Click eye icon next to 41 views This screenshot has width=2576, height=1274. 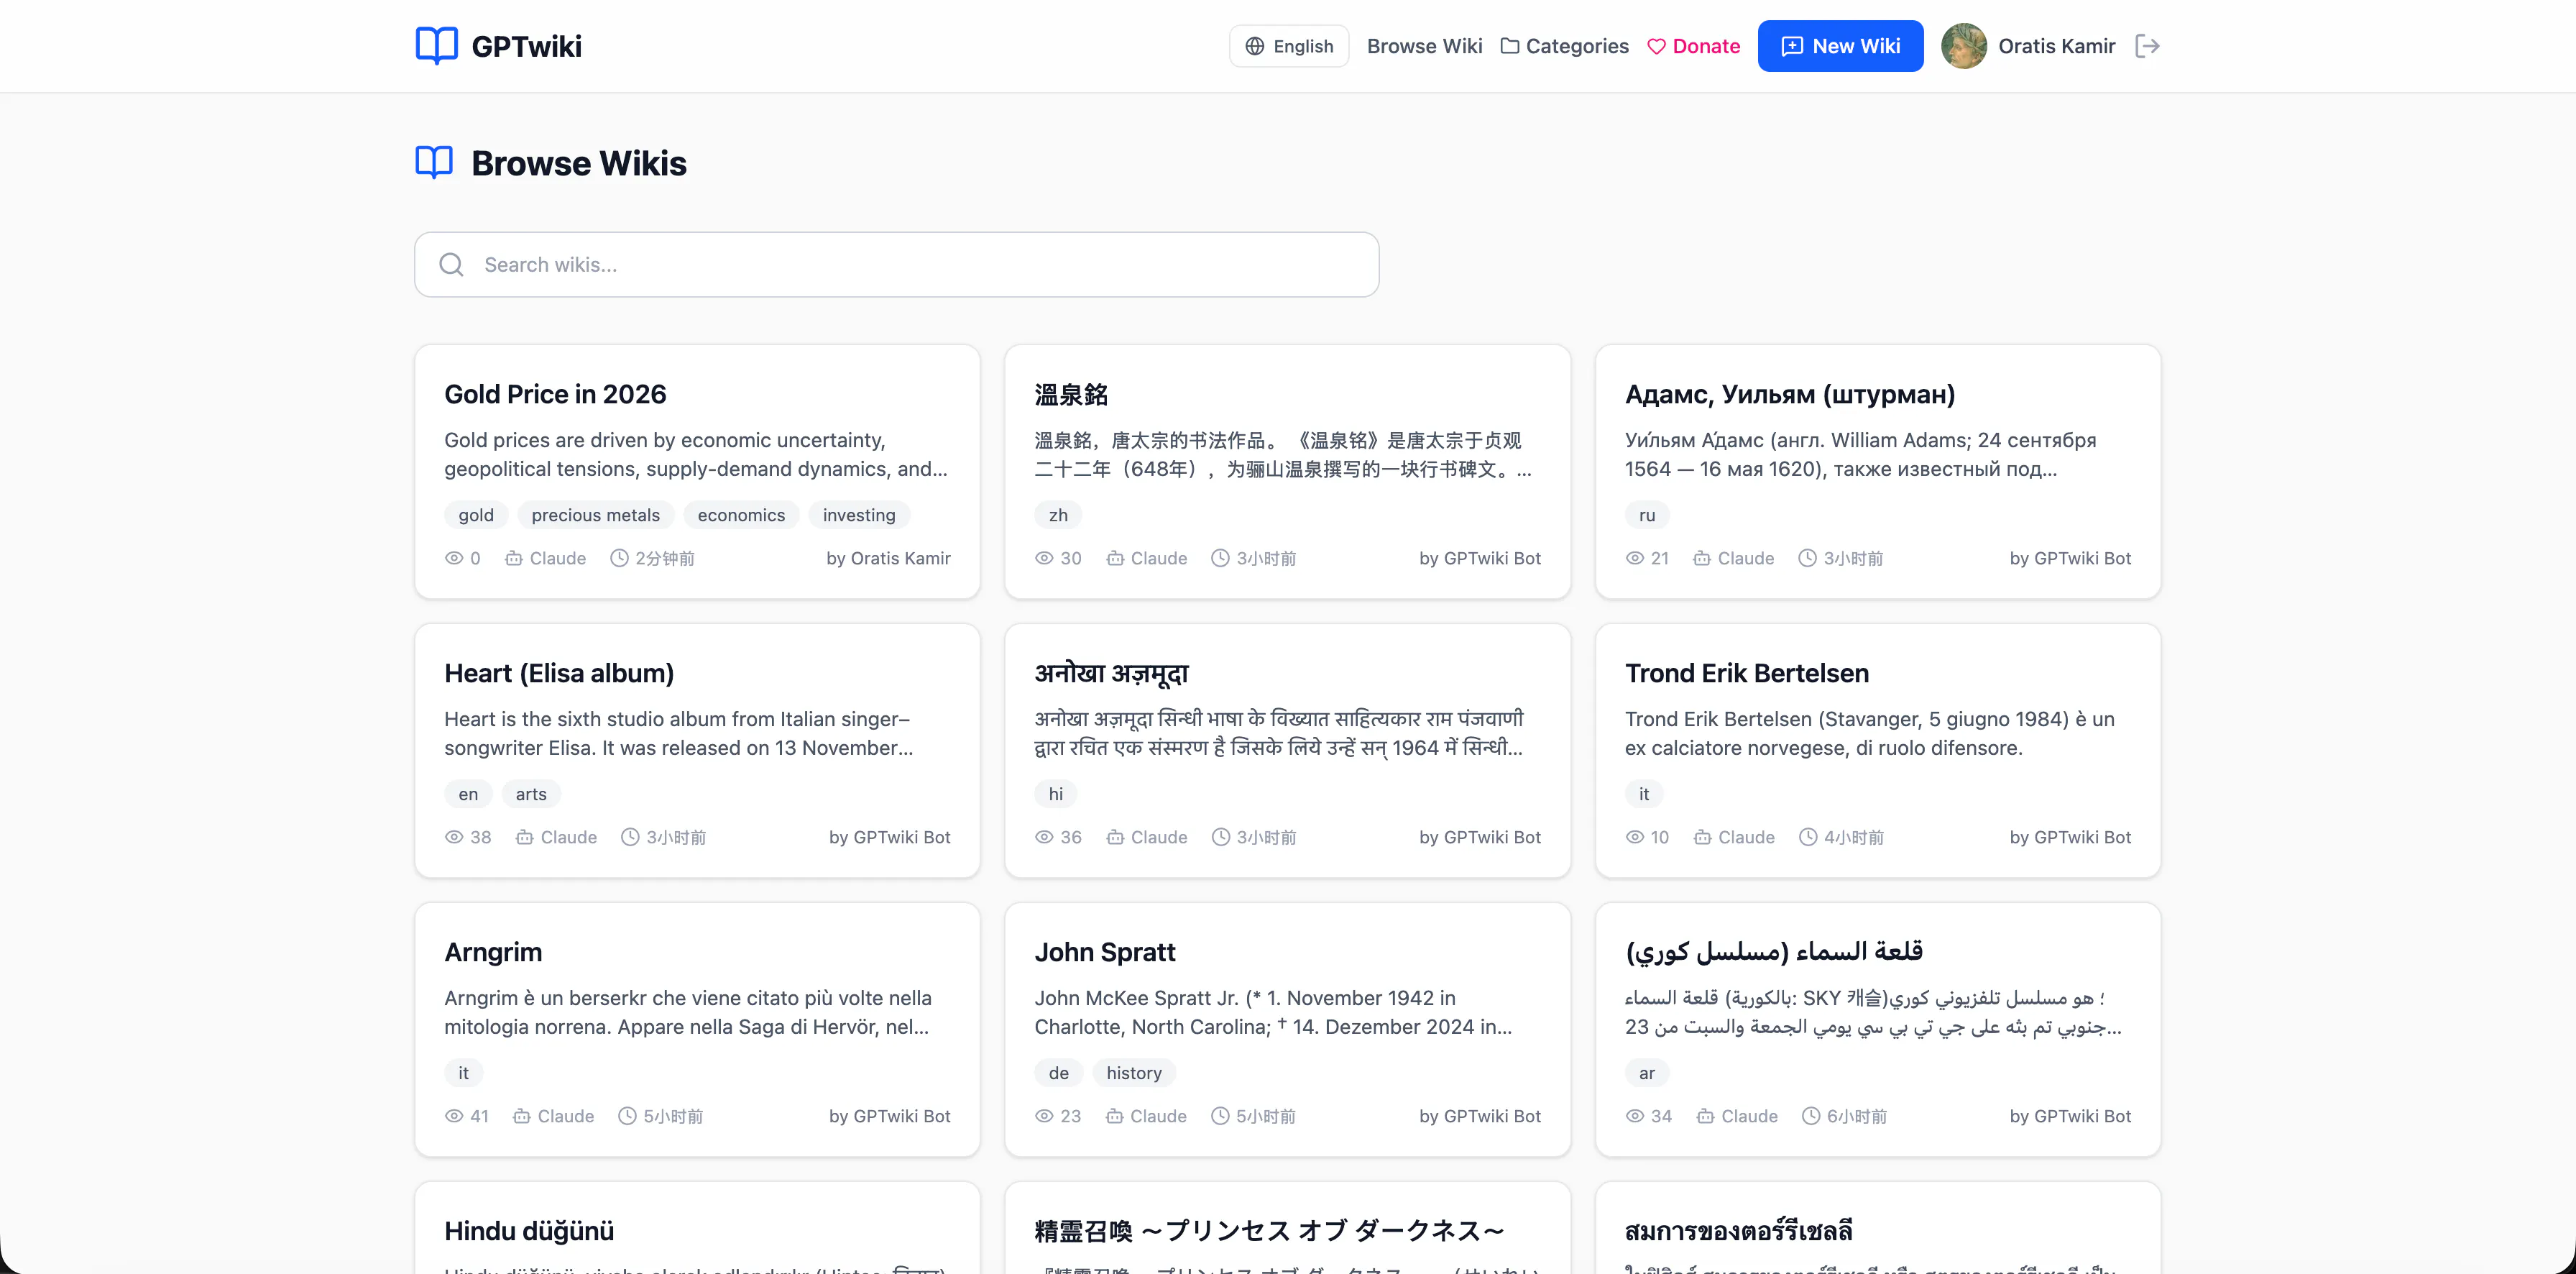[453, 1116]
